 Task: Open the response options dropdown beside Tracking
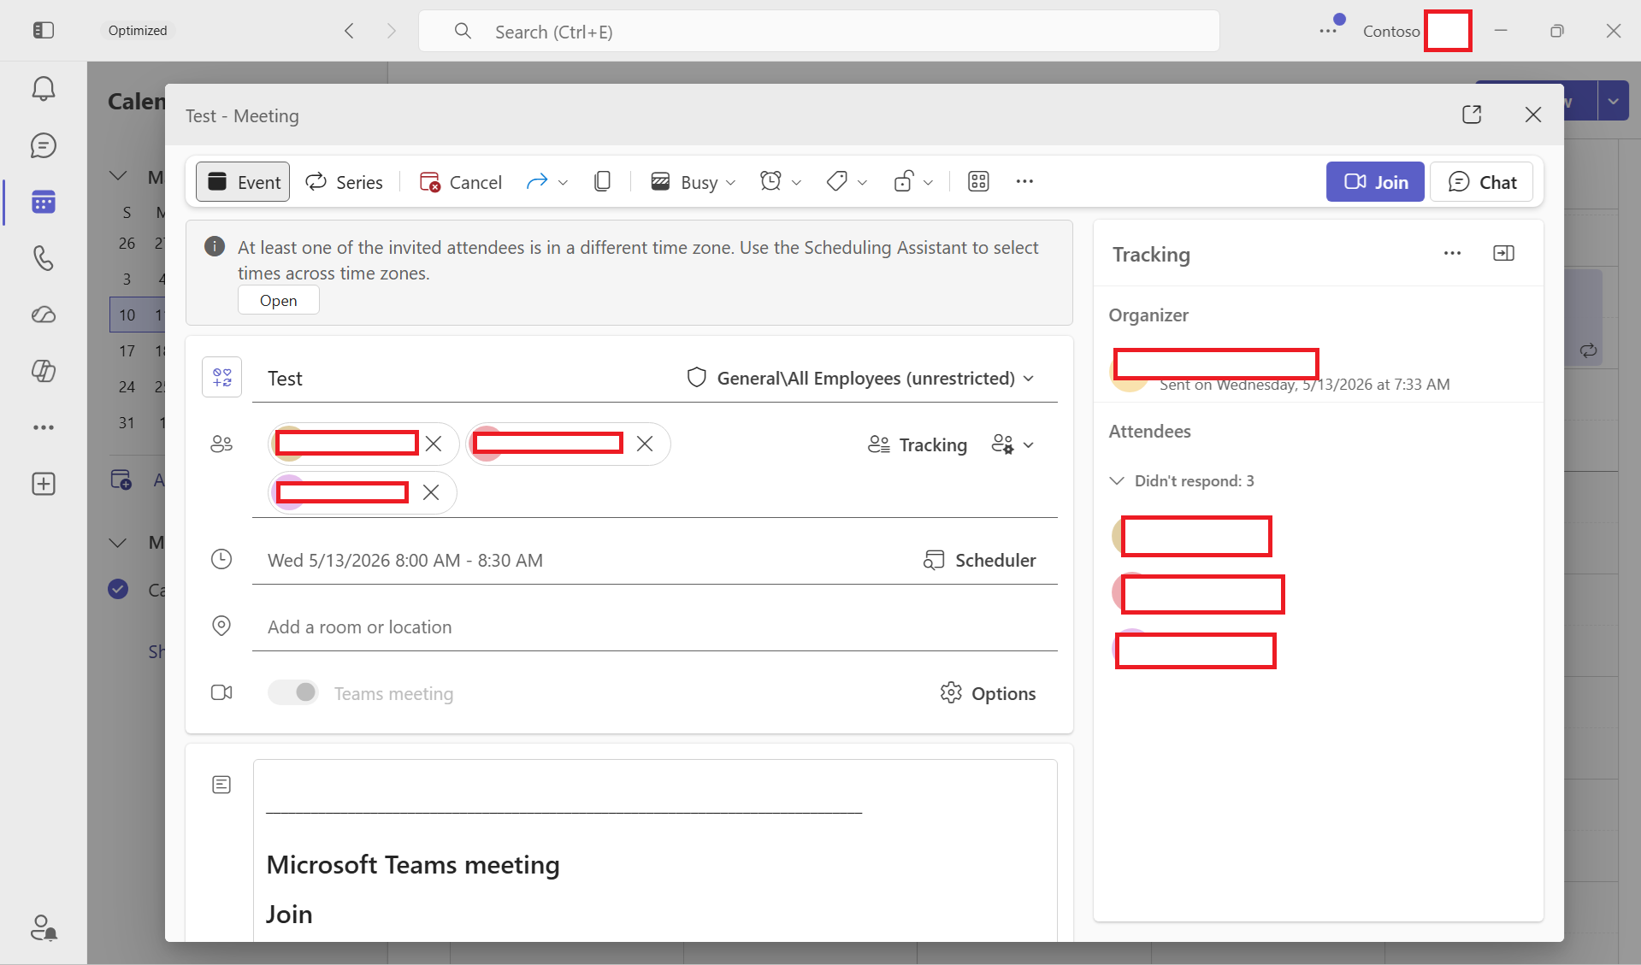(1013, 444)
